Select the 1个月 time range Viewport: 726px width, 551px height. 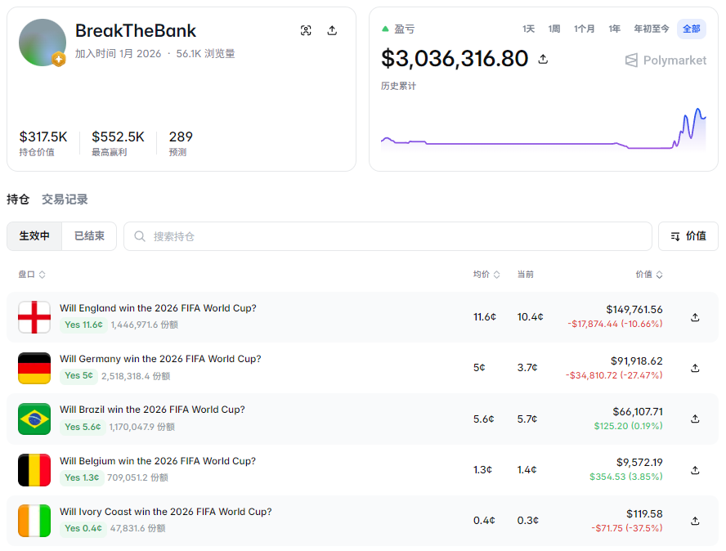[x=585, y=29]
